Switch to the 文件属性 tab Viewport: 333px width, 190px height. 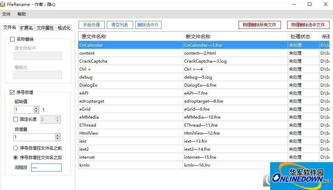45,28
